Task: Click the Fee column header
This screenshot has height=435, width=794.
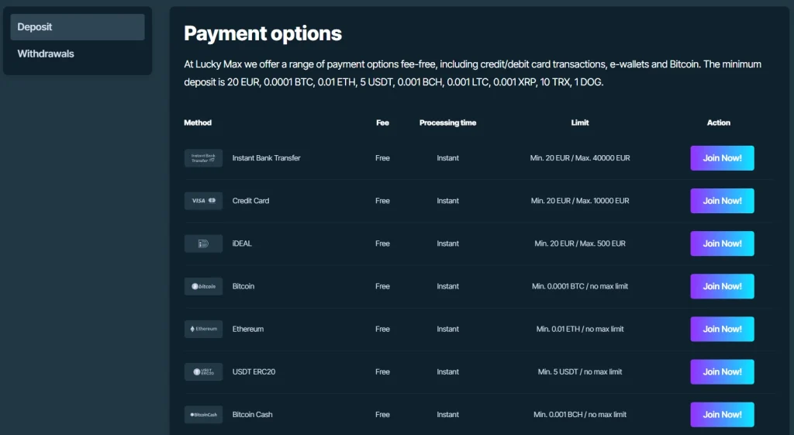Action: click(383, 123)
